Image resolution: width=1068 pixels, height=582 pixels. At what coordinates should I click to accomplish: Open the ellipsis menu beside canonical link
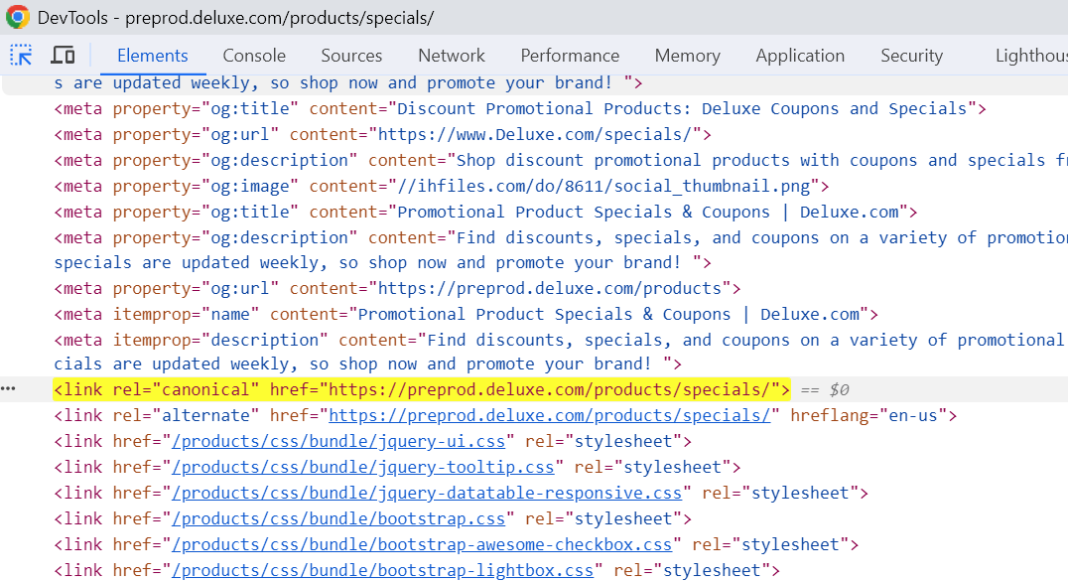click(9, 389)
